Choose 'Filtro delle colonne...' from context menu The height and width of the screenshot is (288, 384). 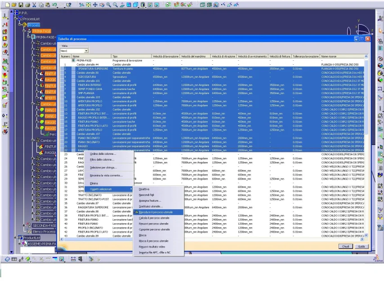pos(102,160)
